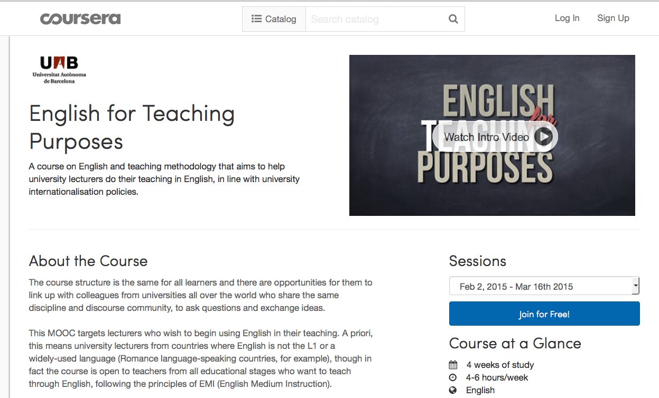Open the Catalog menu

pyautogui.click(x=274, y=19)
